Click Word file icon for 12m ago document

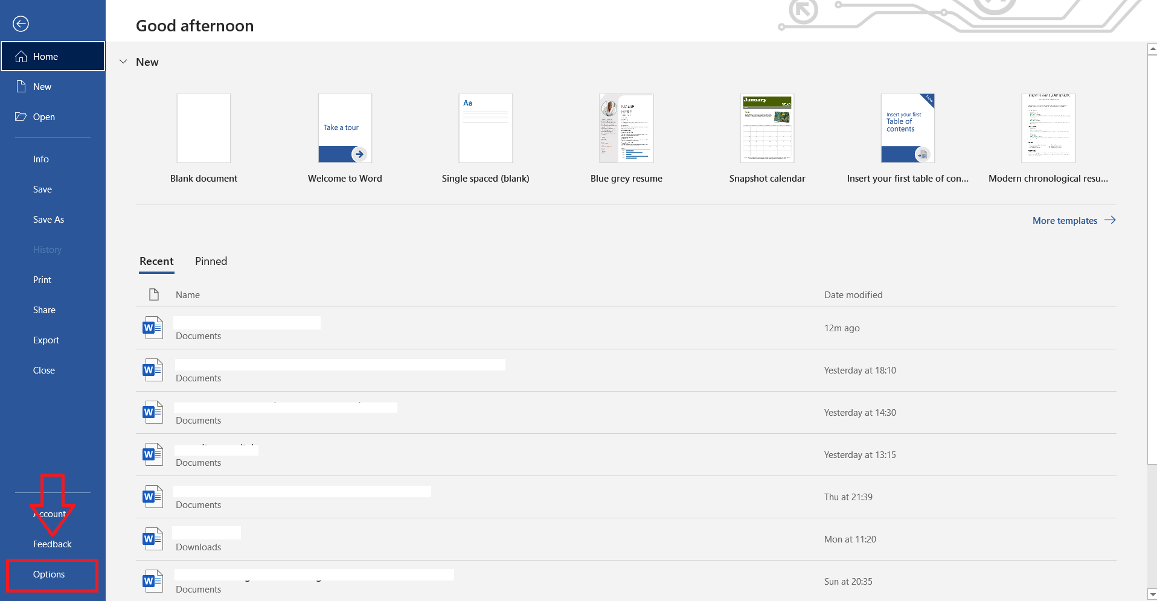pos(153,328)
